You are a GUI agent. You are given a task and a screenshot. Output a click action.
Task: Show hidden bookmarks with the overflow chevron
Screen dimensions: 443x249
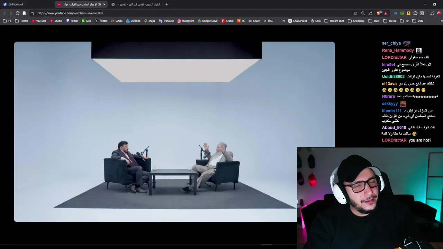(x=441, y=21)
